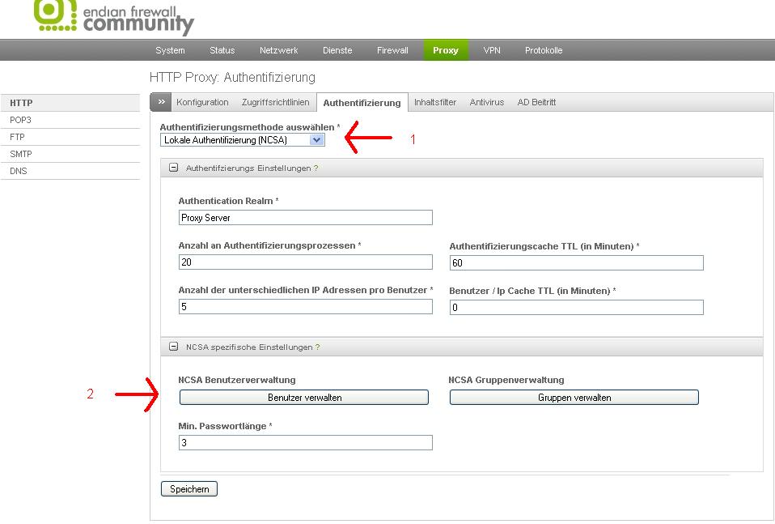Switch to the Zugriffsrichtlinien tab
775x524 pixels.
click(x=275, y=103)
